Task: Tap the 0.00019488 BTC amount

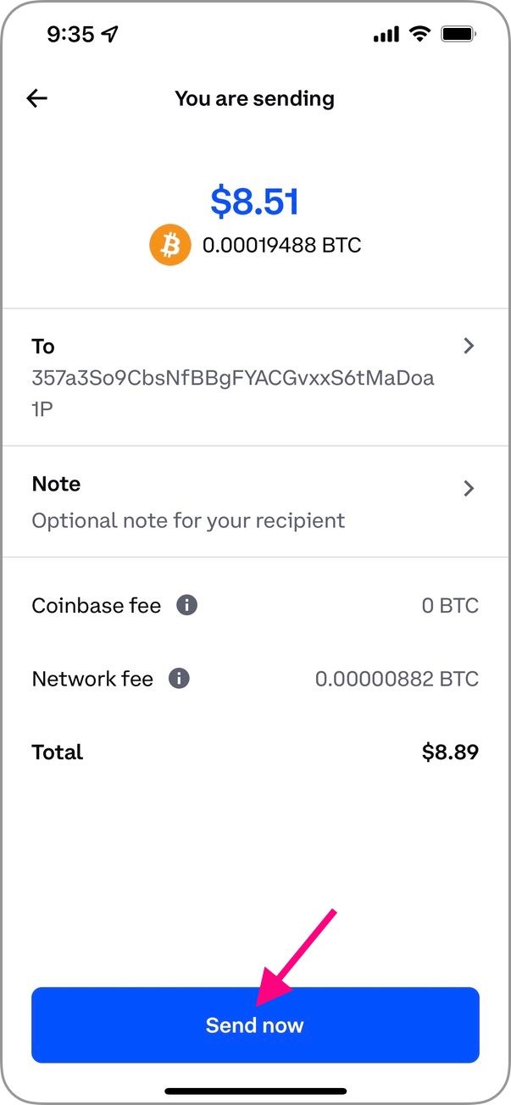Action: 281,246
